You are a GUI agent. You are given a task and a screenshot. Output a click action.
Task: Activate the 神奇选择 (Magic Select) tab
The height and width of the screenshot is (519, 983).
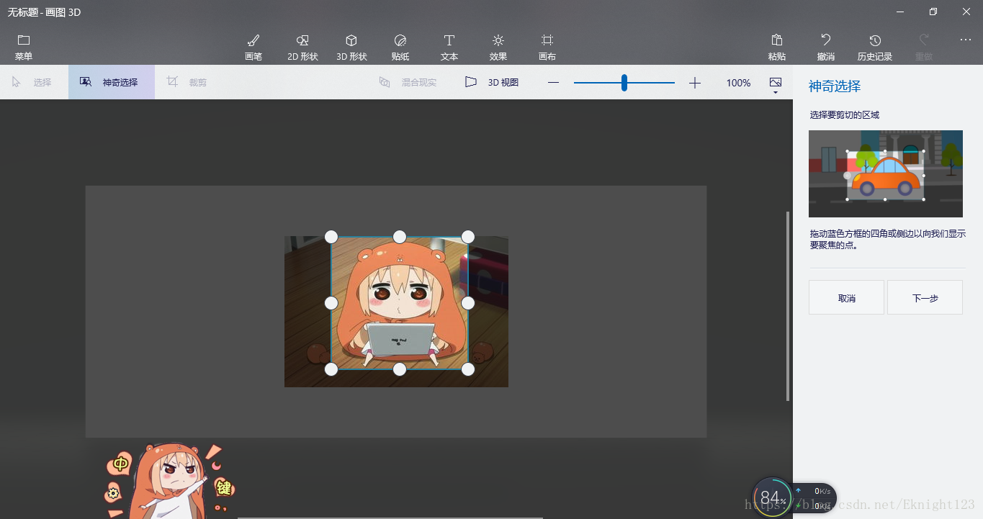coord(112,82)
